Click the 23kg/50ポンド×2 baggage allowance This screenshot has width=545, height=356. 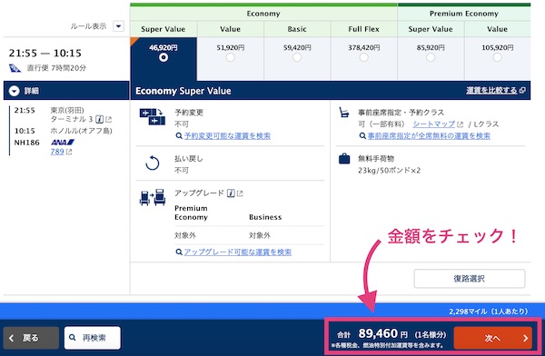click(389, 171)
